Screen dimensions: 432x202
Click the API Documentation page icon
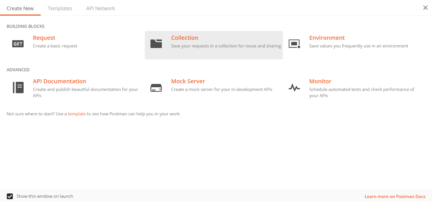click(x=18, y=87)
